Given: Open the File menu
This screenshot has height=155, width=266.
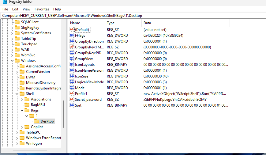Looking at the screenshot, I should [5, 9].
